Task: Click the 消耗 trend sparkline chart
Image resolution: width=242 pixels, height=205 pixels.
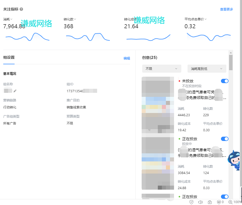Action: tap(28, 37)
